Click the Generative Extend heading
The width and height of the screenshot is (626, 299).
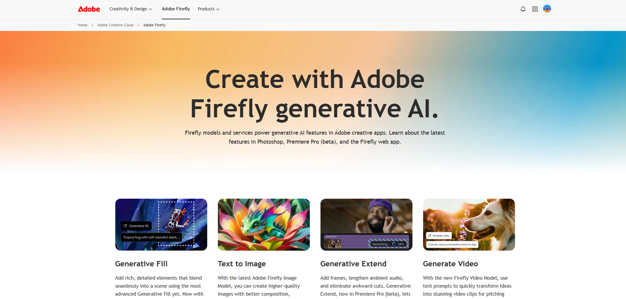pyautogui.click(x=353, y=264)
